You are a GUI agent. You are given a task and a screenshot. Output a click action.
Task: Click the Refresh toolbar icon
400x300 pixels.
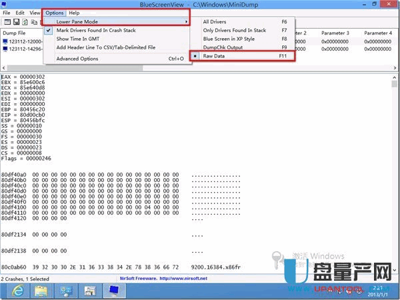[25, 22]
